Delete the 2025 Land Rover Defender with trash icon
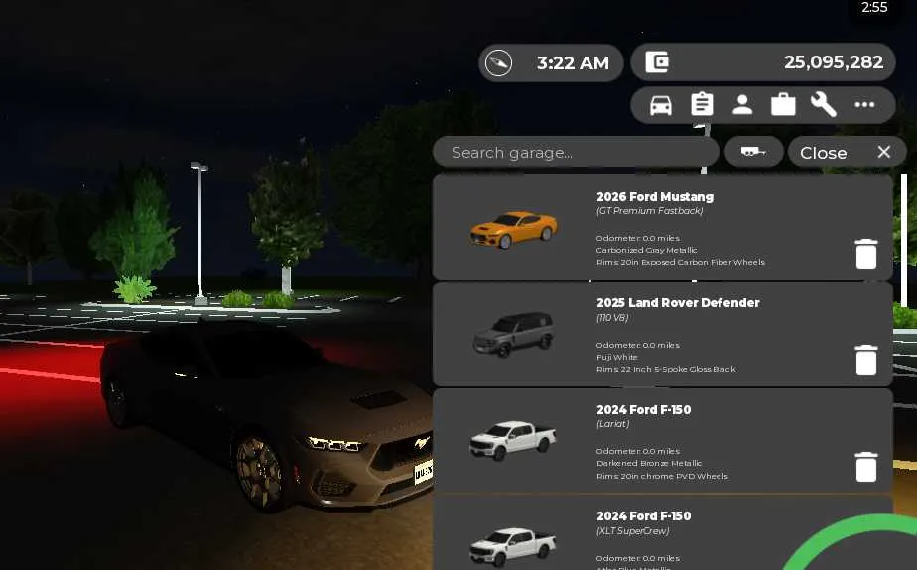Image resolution: width=917 pixels, height=570 pixels. 866,360
